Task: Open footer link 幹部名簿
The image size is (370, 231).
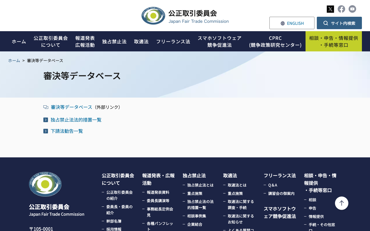Action: pyautogui.click(x=114, y=221)
